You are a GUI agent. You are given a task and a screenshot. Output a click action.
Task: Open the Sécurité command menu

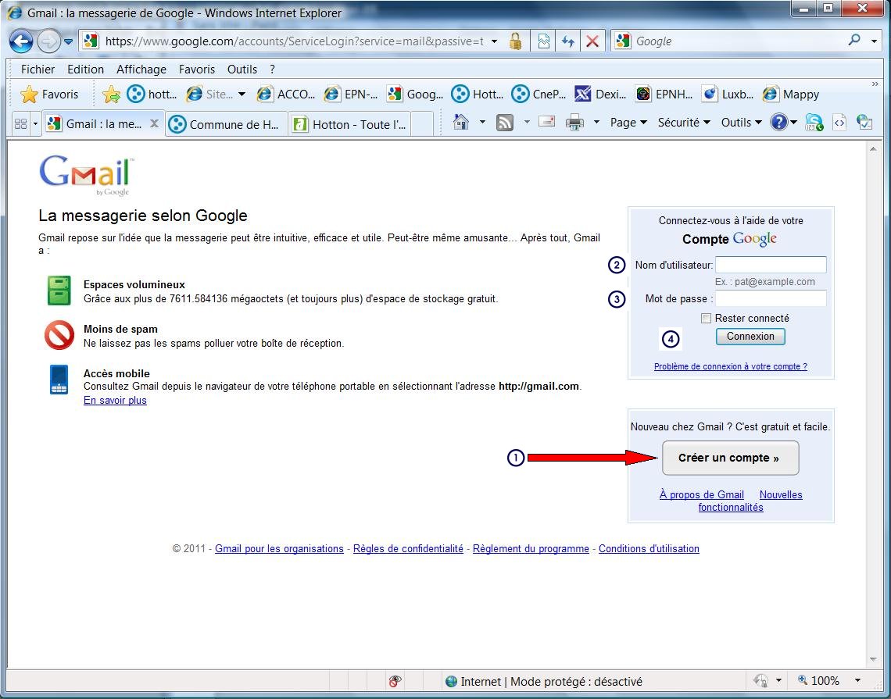tap(684, 122)
